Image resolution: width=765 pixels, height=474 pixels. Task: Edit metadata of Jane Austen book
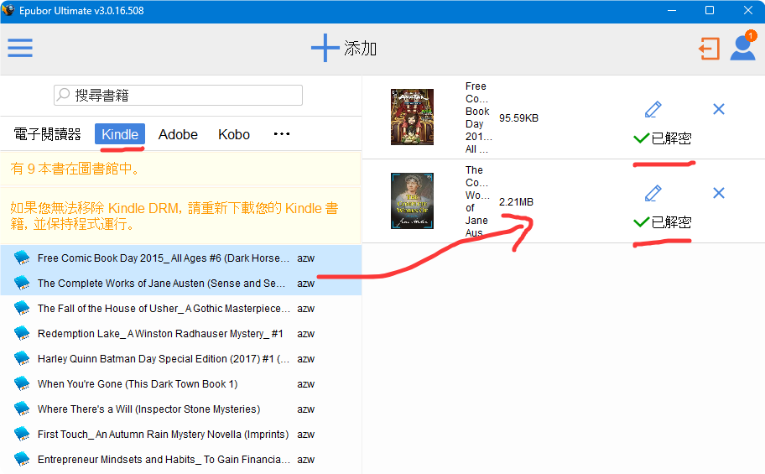tap(653, 193)
